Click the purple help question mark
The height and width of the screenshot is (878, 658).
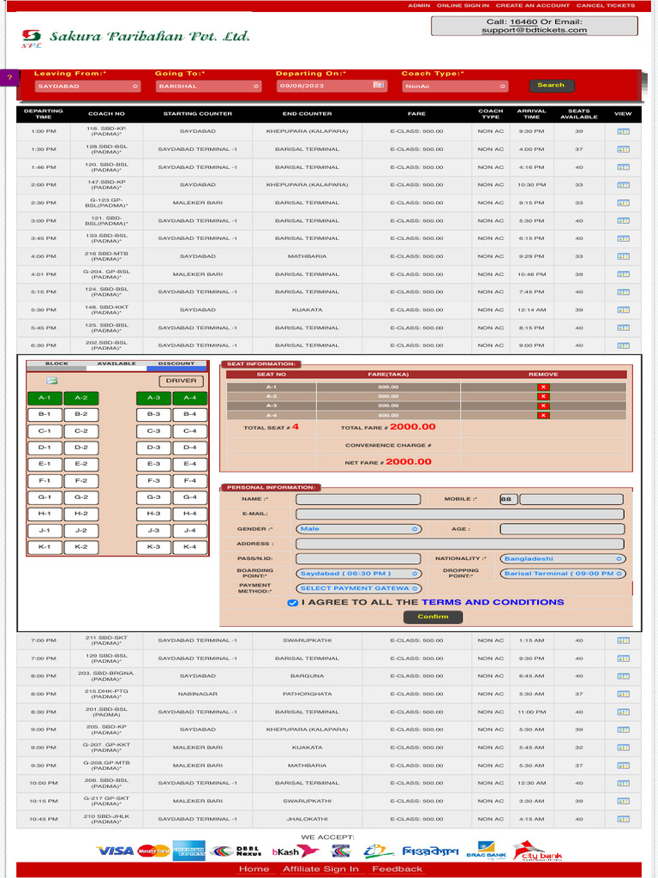point(9,77)
